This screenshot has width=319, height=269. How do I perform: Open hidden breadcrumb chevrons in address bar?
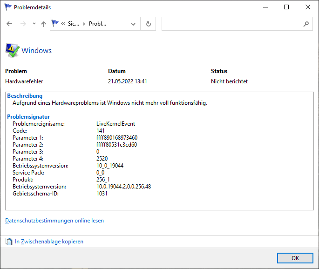pyautogui.click(x=63, y=24)
